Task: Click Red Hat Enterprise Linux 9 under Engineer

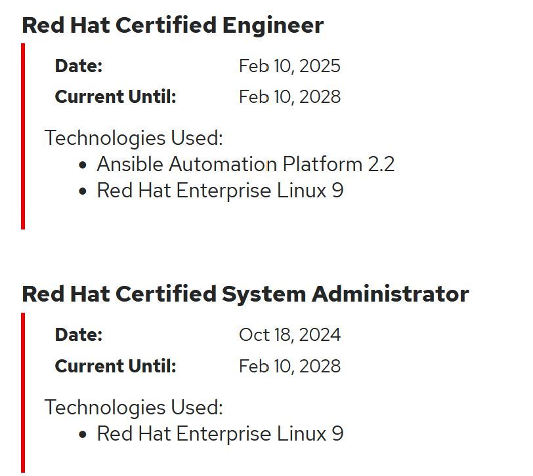Action: point(221,191)
